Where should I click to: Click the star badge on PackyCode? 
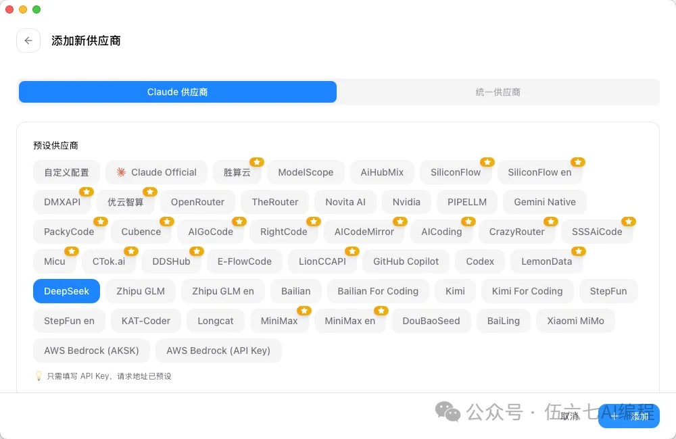pos(100,222)
